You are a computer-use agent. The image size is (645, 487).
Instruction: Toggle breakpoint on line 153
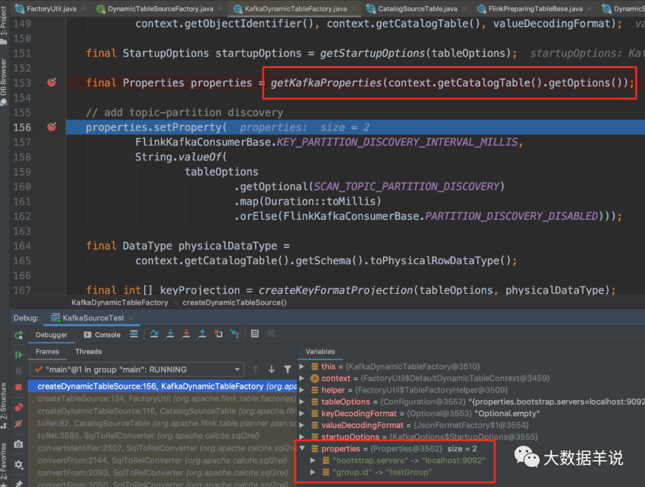pos(52,82)
